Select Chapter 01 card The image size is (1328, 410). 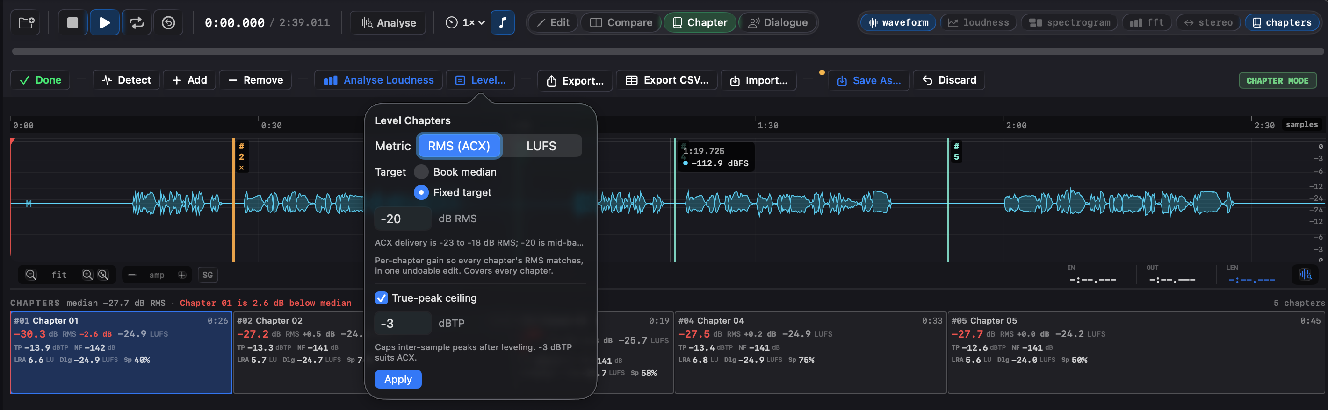[121, 353]
